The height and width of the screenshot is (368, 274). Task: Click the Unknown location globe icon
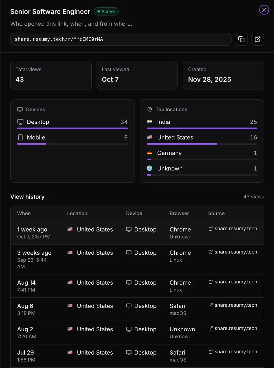[x=149, y=168]
